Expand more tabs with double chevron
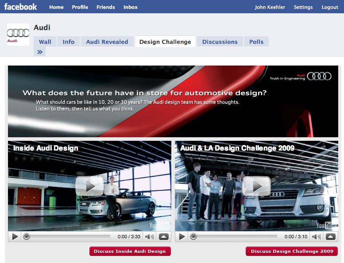 (x=40, y=52)
